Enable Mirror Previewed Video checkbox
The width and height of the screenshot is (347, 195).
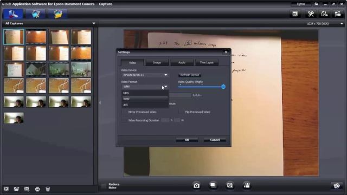coord(125,112)
